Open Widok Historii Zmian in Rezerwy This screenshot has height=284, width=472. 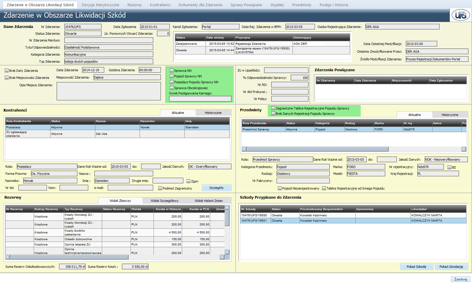pyautogui.click(x=209, y=201)
